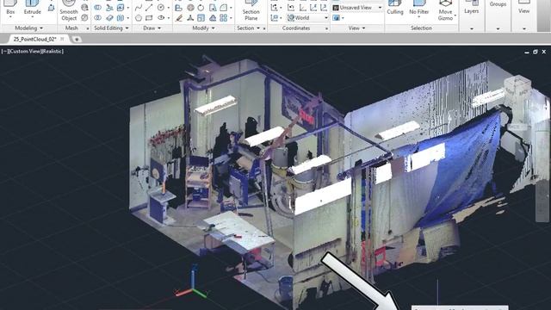Open the Mesh panel dialog launcher arrow
This screenshot has width=551, height=310.
coord(88,28)
